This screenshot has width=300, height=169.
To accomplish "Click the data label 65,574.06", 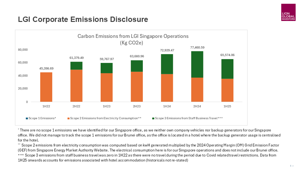I will [227, 55].
